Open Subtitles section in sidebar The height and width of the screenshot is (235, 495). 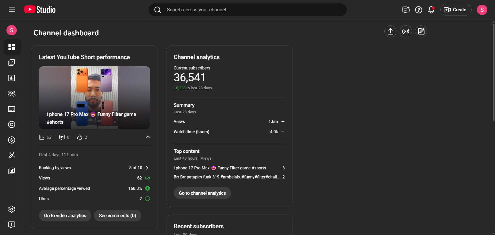12,109
